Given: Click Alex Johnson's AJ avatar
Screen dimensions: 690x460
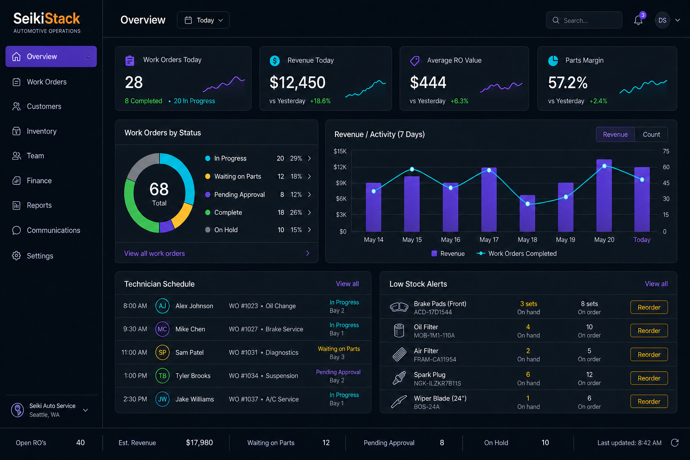Looking at the screenshot, I should click(162, 306).
